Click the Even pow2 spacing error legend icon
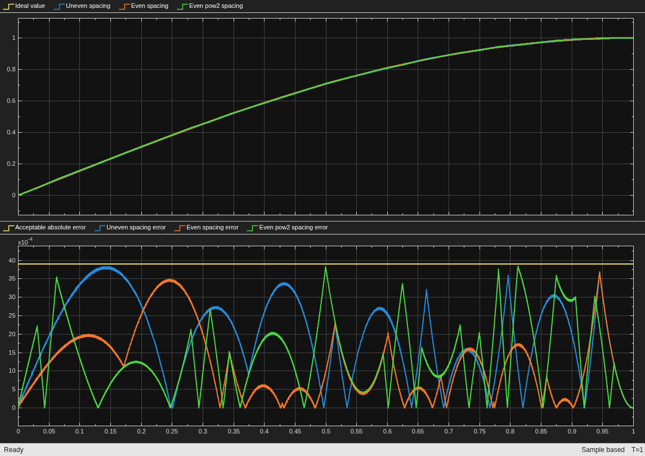 pyautogui.click(x=253, y=228)
